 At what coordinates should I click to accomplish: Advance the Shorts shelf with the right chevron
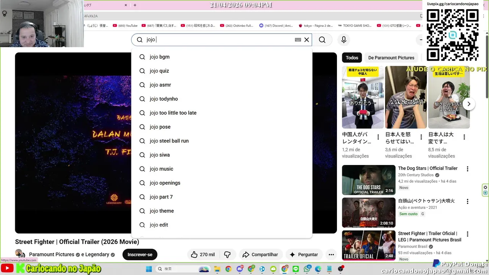click(x=469, y=104)
